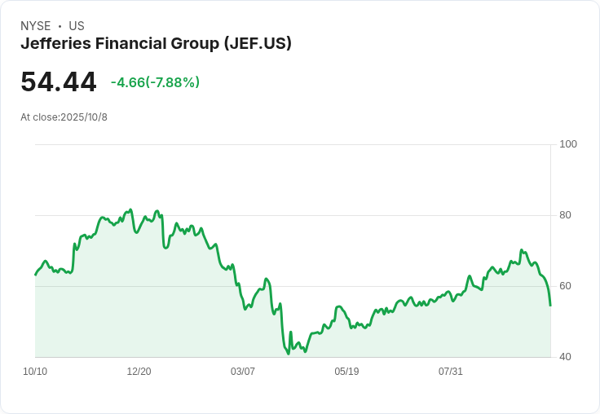Screen dimensions: 600x414
Task: Select the 12/20 date on the x-axis
Action: [x=139, y=372]
